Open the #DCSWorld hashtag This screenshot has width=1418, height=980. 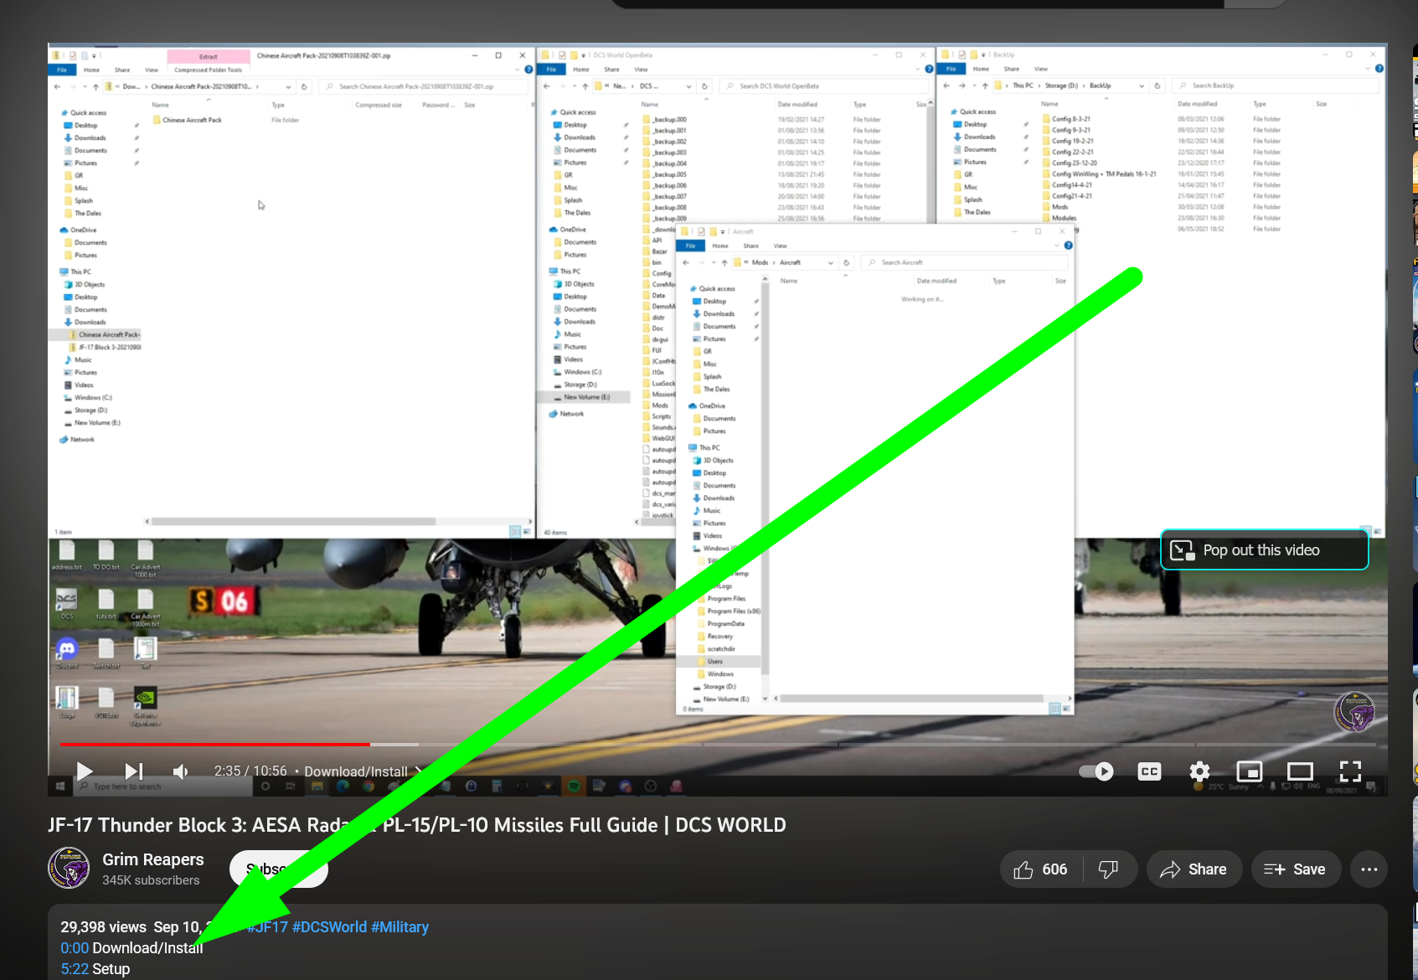[329, 927]
